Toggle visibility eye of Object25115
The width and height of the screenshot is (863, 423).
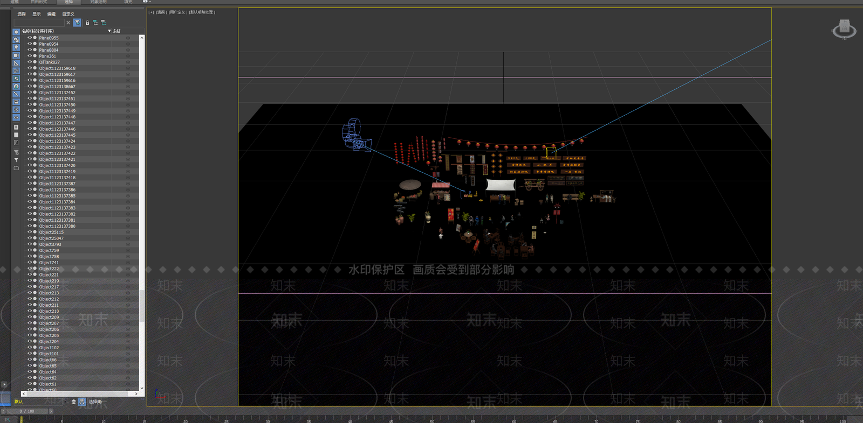[x=30, y=232]
